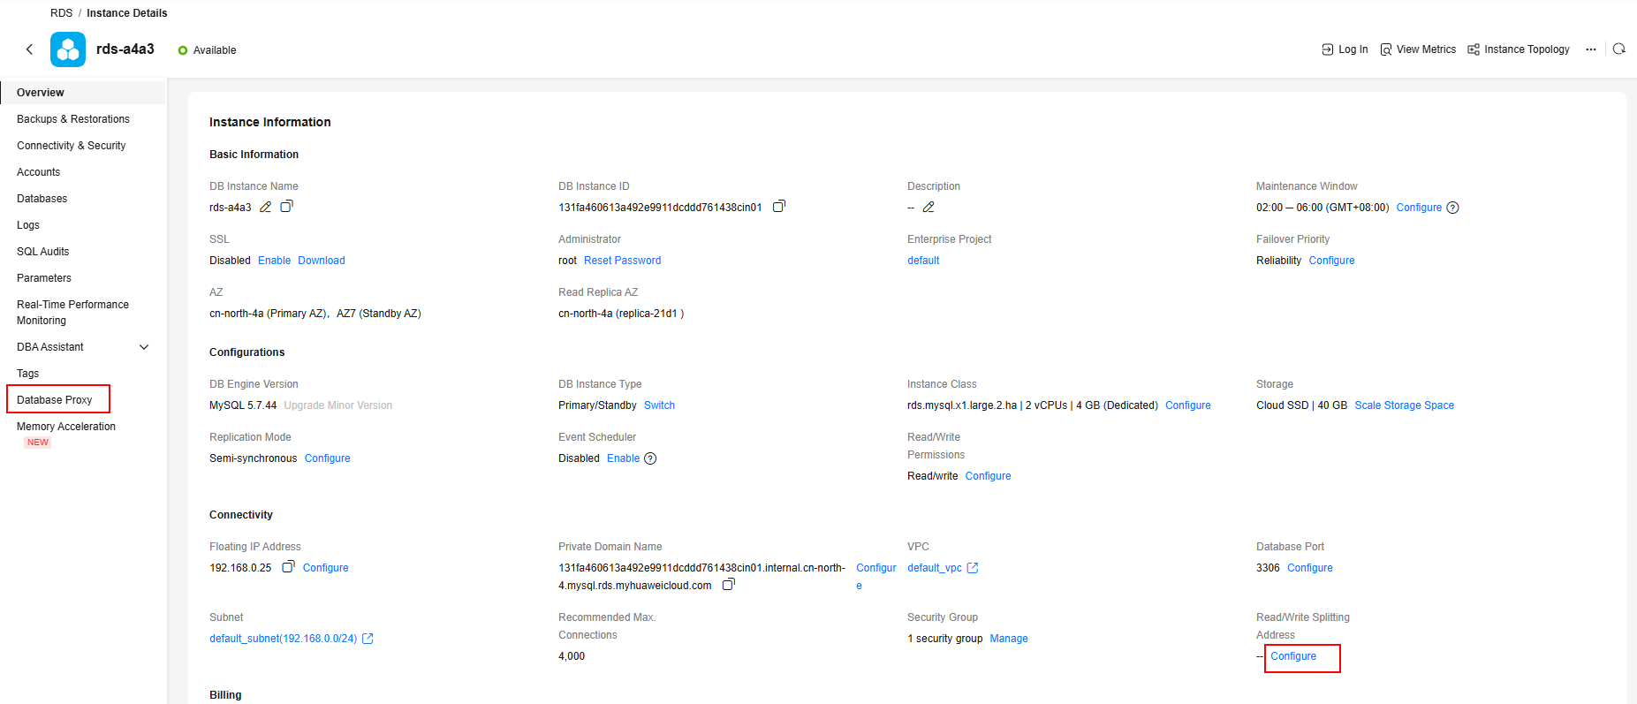Click Scale Storage Space
The width and height of the screenshot is (1637, 704).
[1405, 405]
